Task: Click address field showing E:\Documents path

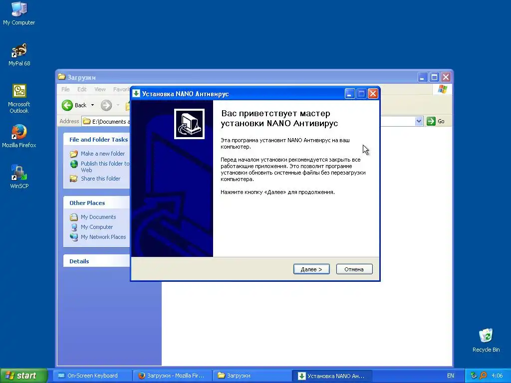Action: click(x=106, y=121)
